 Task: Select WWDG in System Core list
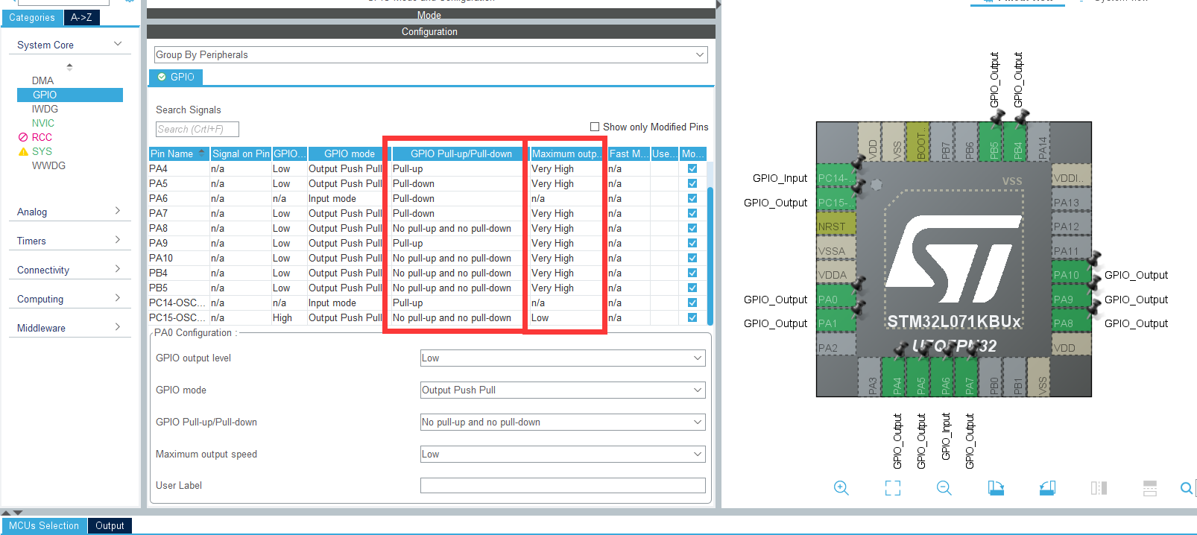49,165
